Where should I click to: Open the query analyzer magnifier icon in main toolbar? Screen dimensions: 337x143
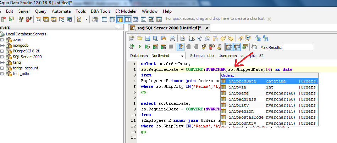(x=38, y=19)
